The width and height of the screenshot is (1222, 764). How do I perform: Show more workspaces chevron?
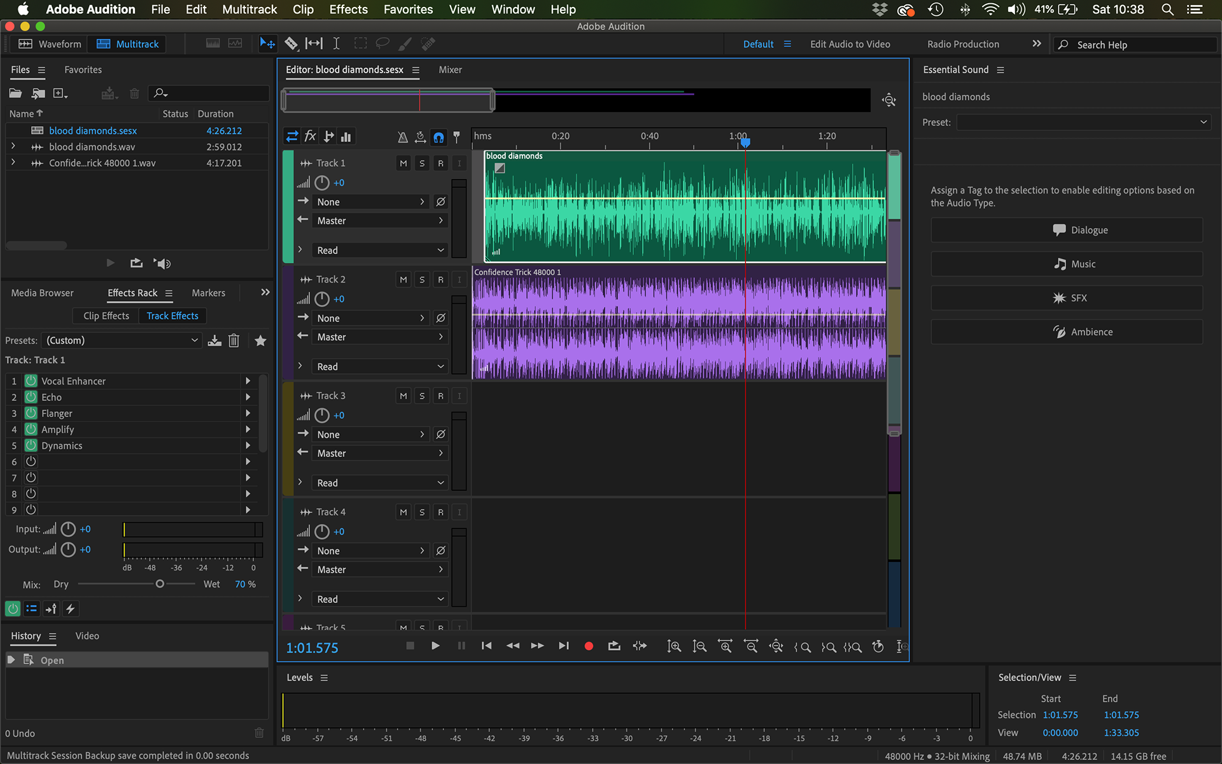point(1037,43)
